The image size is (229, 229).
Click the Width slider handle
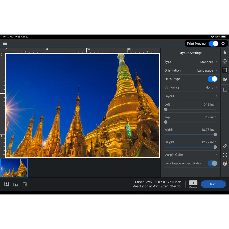pos(215,135)
